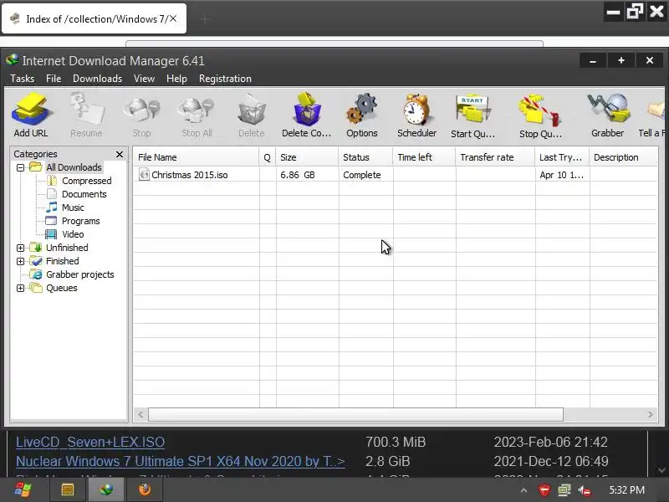Sort by Transfer rate column header
Viewport: 669px width, 502px height.
coord(495,157)
